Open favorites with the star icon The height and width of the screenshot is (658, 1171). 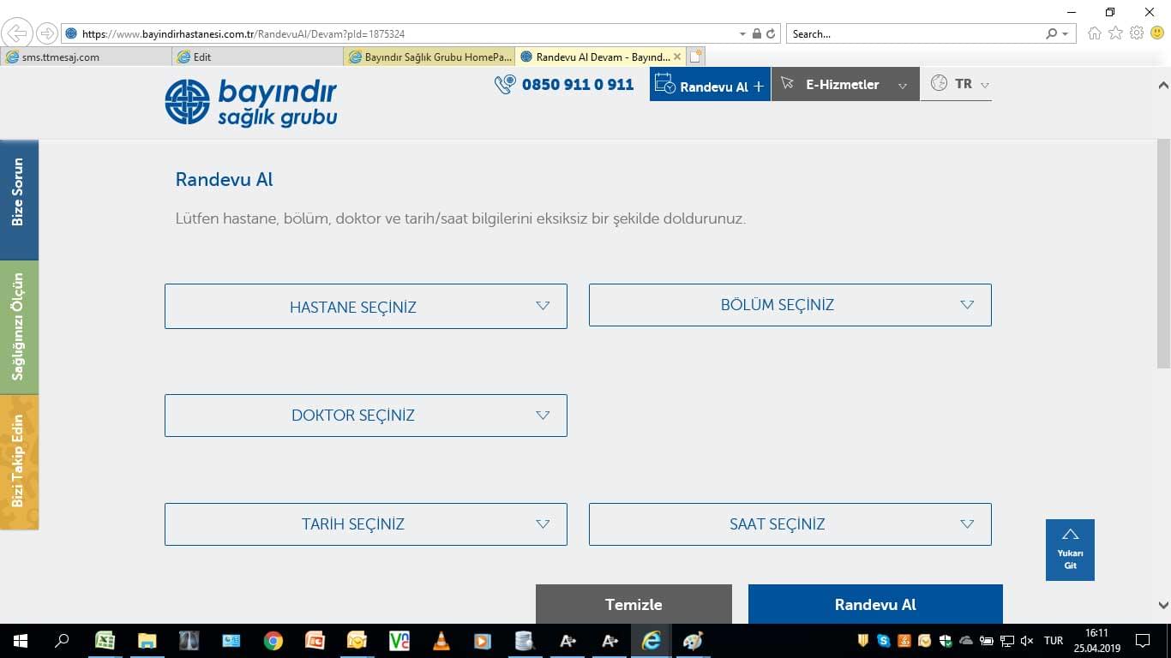coord(1115,33)
